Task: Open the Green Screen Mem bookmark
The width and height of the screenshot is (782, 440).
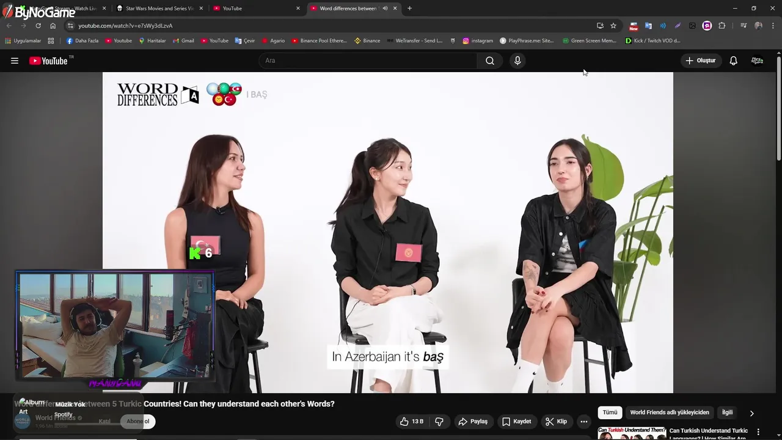Action: pyautogui.click(x=589, y=41)
